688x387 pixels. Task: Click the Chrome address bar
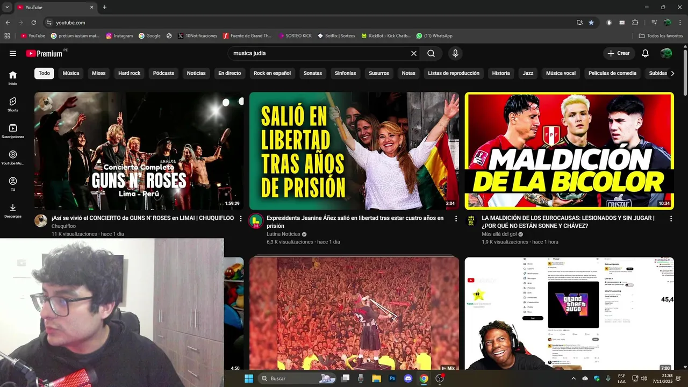[x=312, y=23]
